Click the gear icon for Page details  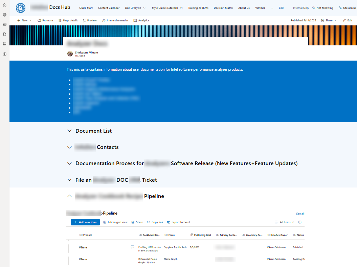[x=60, y=21]
